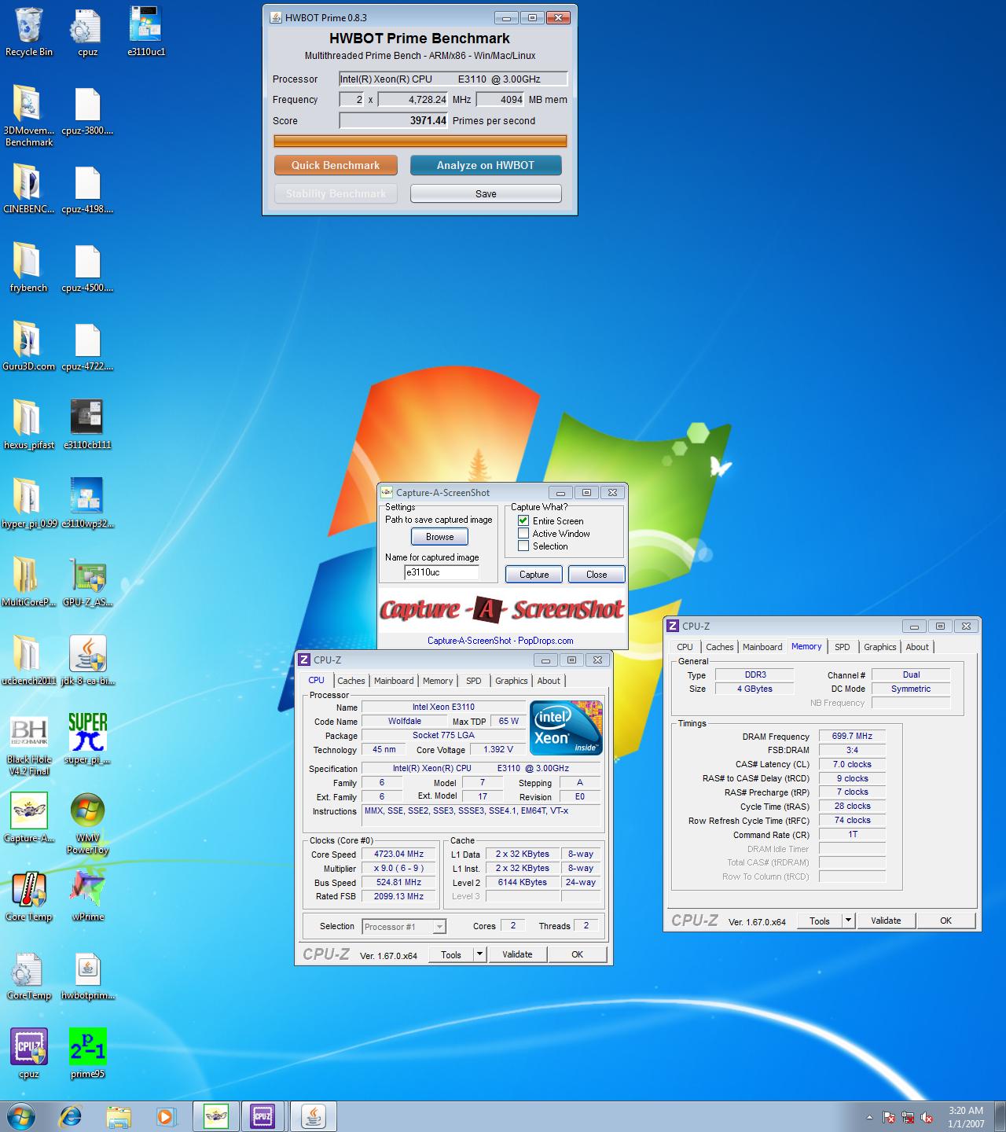Screen dimensions: 1006x1132
Task: Click the Intel Xeon inside logo in CPU-Z
Action: (x=567, y=728)
